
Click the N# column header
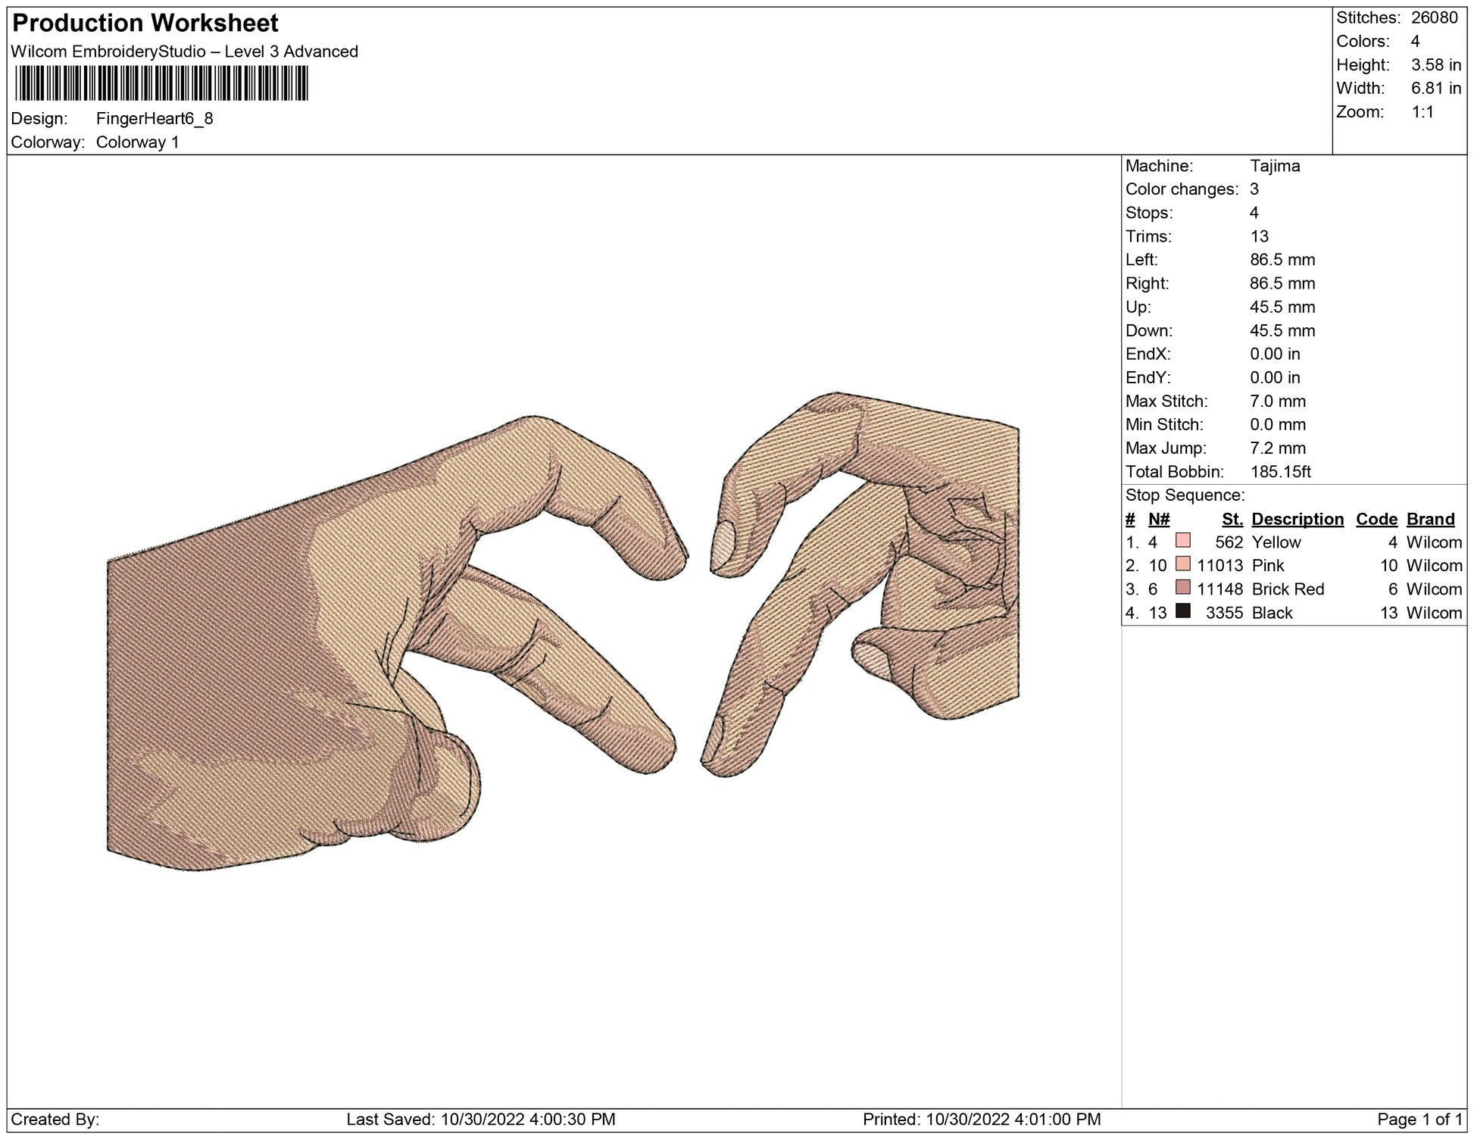point(1158,519)
